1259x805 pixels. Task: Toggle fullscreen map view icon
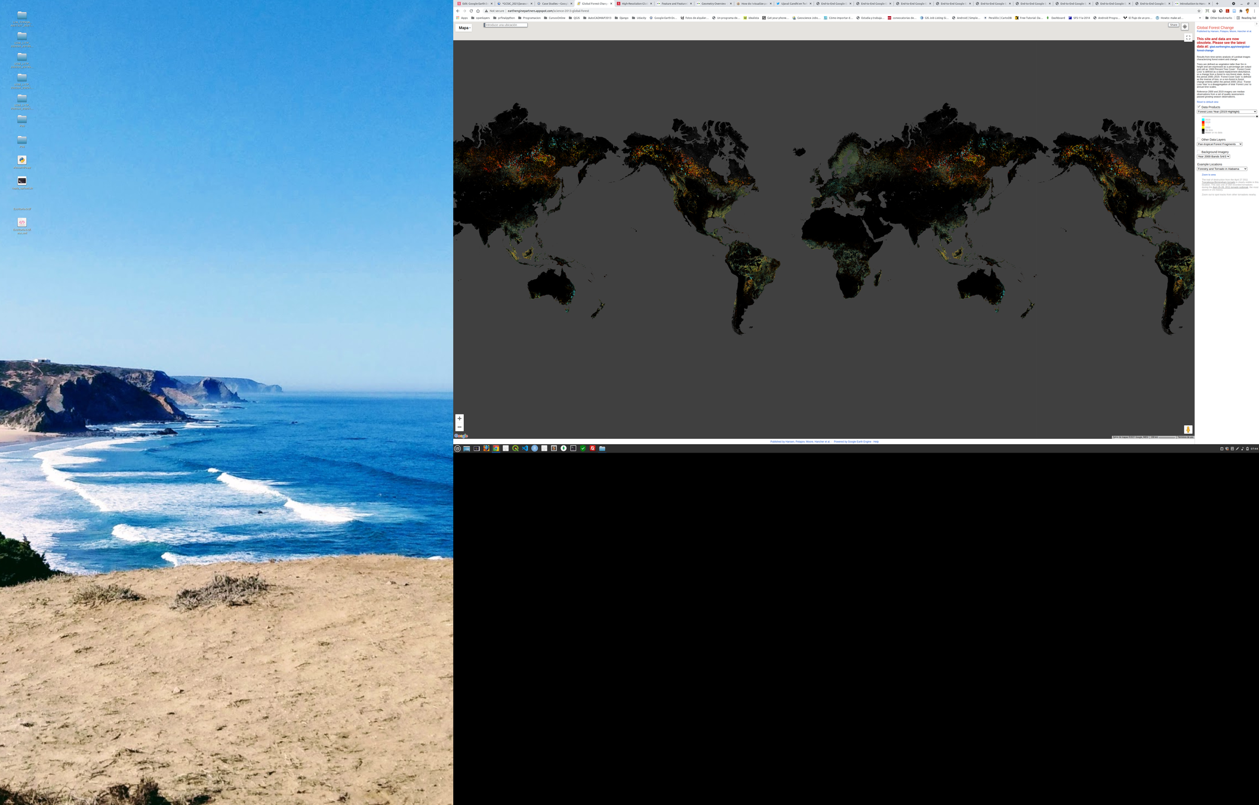[x=1188, y=38]
